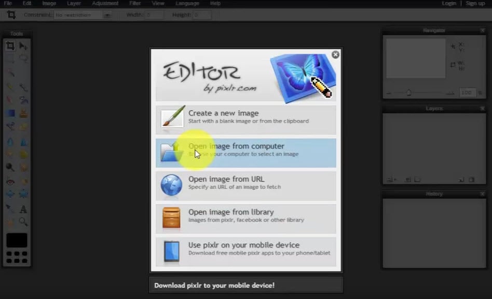Select the Color Replace tool
Image resolution: width=492 pixels, height=299 pixels.
[x=10, y=126]
